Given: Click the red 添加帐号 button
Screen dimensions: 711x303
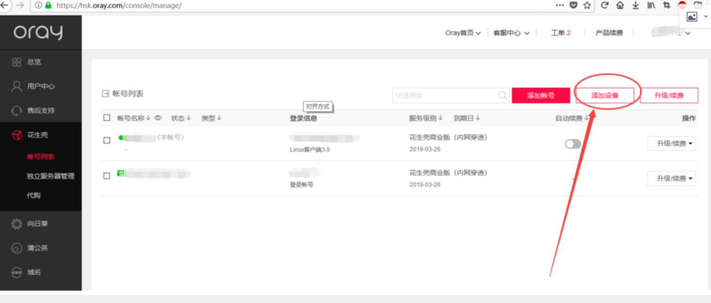Looking at the screenshot, I should pos(541,95).
